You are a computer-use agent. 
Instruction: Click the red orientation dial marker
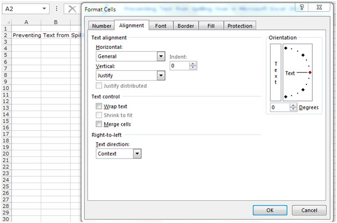pyautogui.click(x=310, y=72)
